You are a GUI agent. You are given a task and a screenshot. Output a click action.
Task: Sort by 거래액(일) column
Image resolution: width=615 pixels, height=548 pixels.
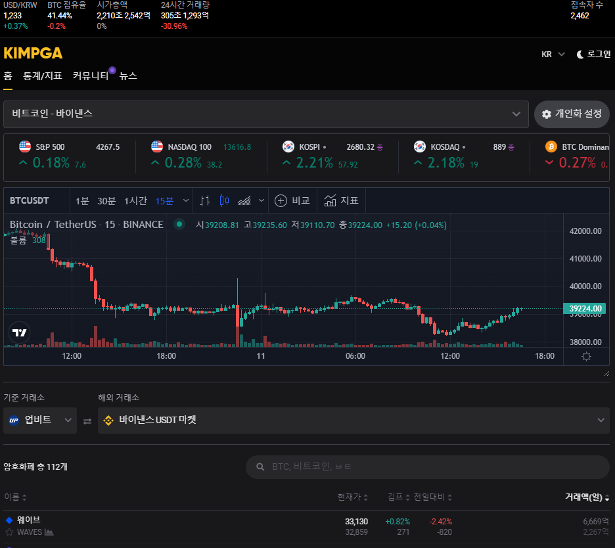[587, 497]
